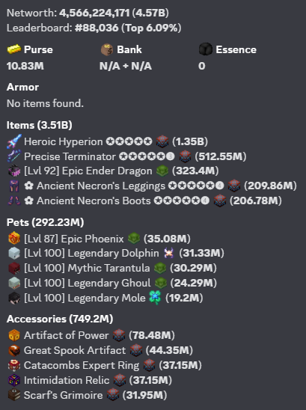Click the Artifact of Power icon
Image resolution: width=306 pixels, height=410 pixels.
point(14,335)
